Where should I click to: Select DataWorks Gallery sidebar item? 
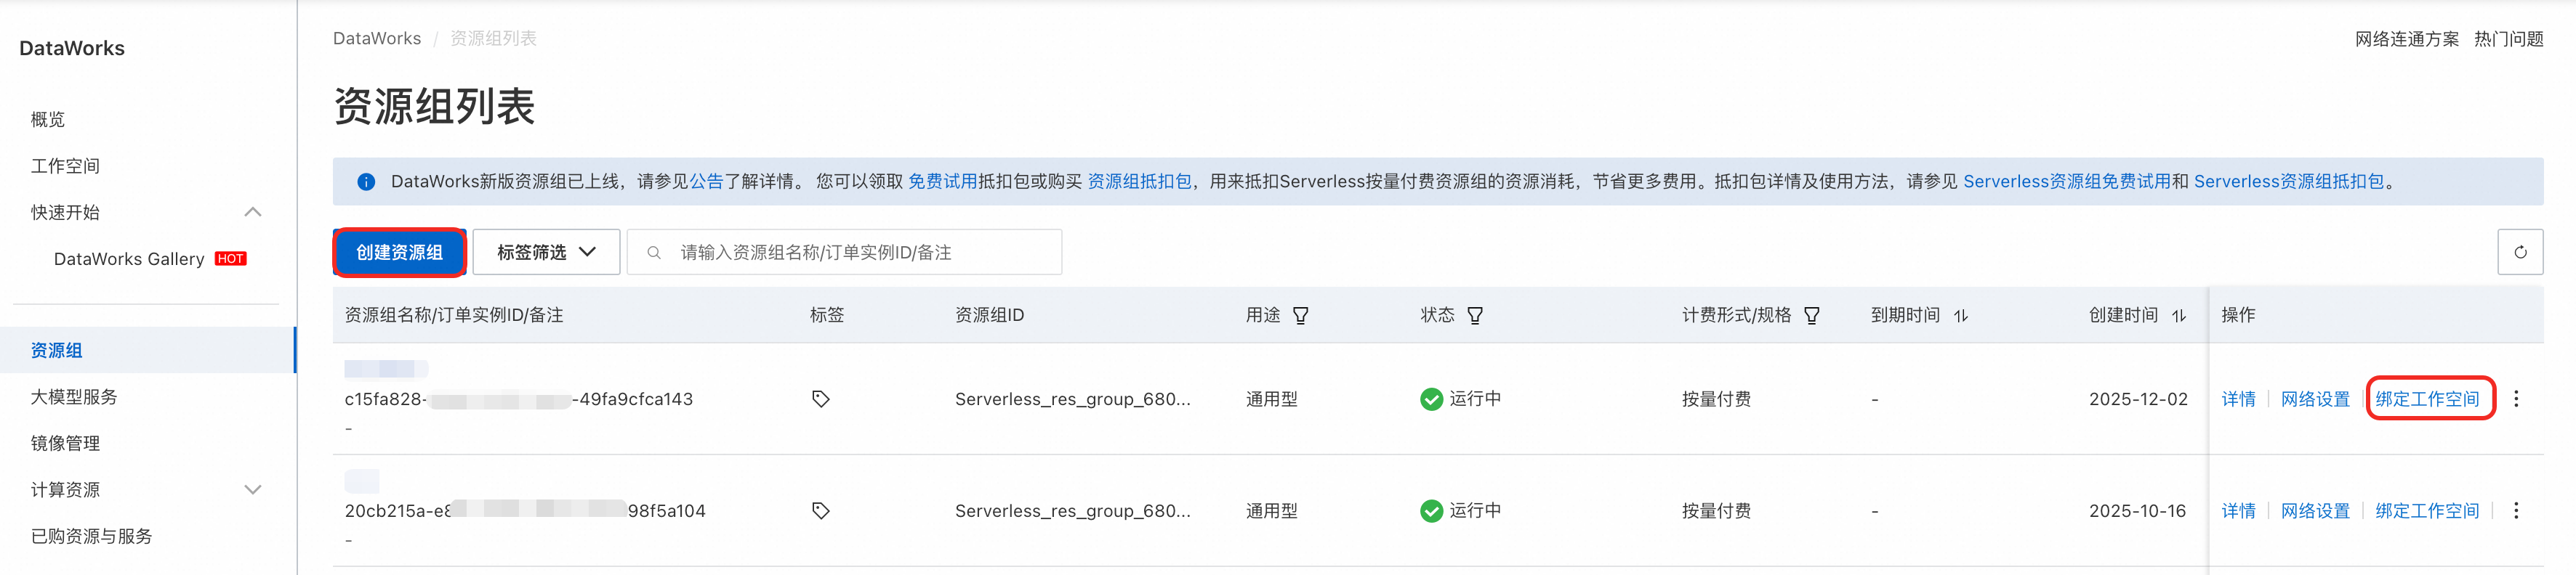click(129, 260)
